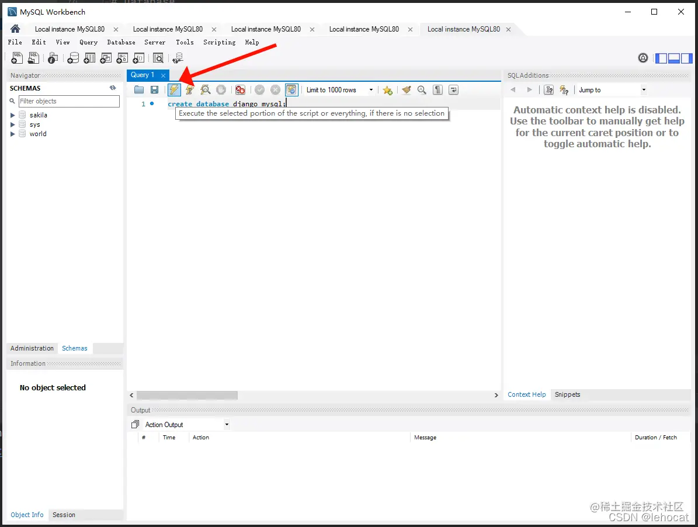Viewport: 698px width, 527px height.
Task: Switch to the Administration tab
Action: [x=32, y=348]
